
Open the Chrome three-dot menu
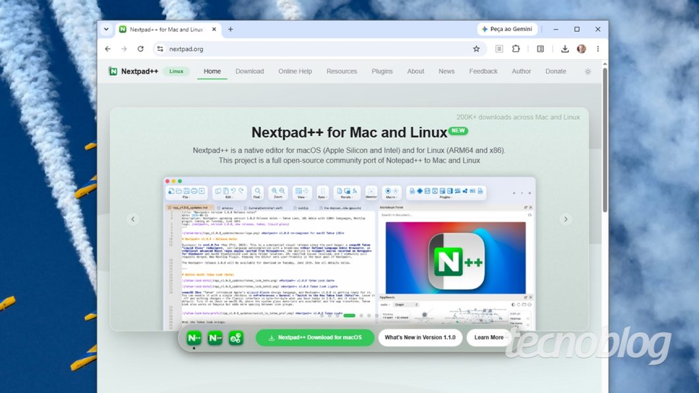[x=598, y=49]
